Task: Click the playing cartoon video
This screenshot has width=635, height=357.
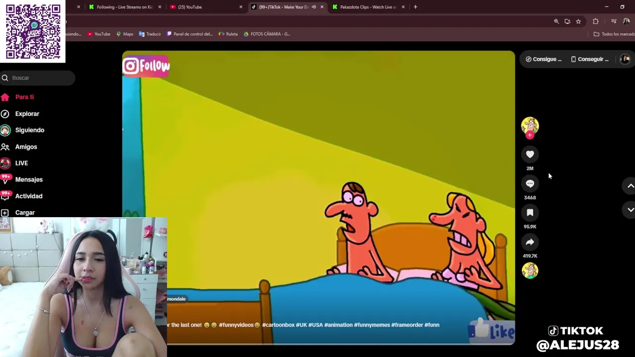Action: coord(318,197)
